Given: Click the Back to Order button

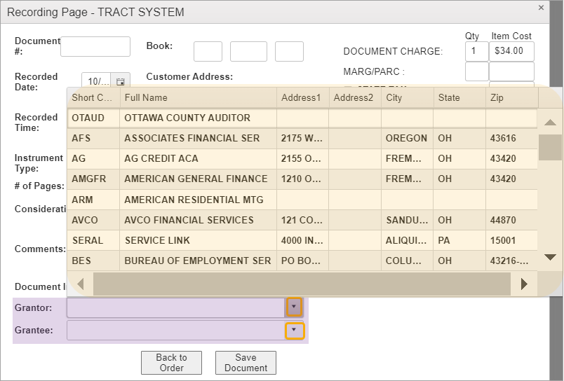Looking at the screenshot, I should point(171,362).
